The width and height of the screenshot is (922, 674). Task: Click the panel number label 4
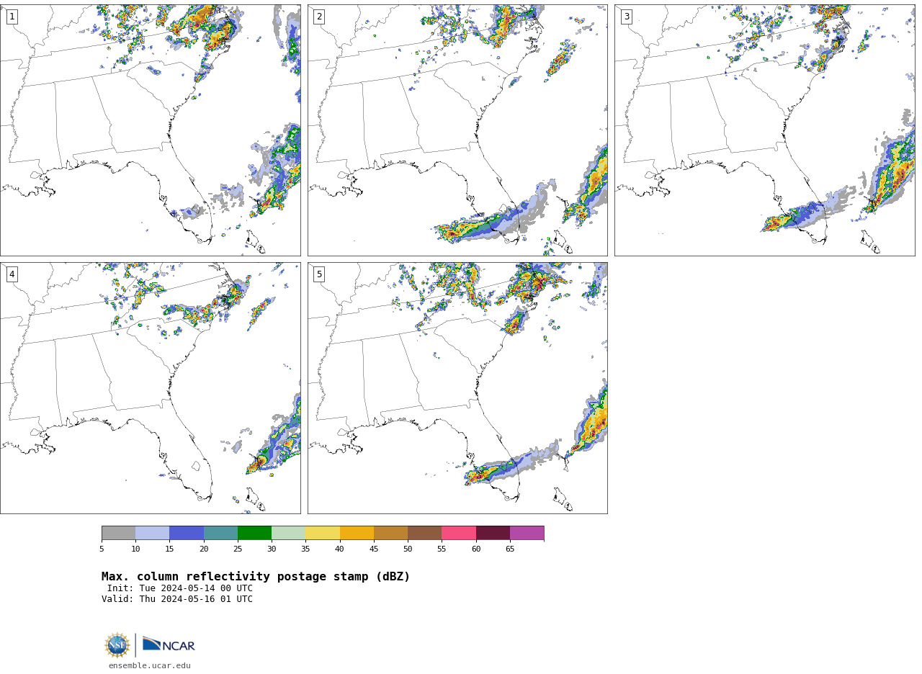tap(12, 274)
